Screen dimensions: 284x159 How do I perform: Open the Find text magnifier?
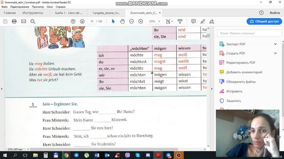33,22
